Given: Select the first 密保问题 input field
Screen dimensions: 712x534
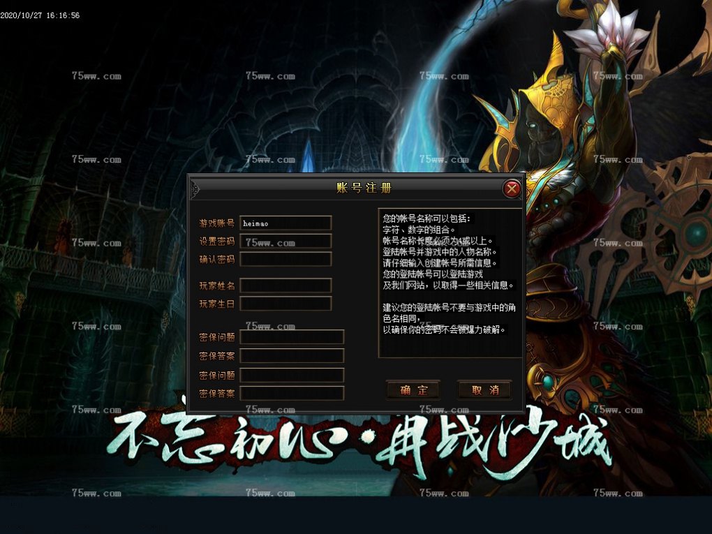Looking at the screenshot, I should pos(292,337).
